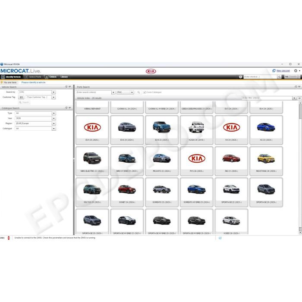The image size is (302, 302).
Task: Click the Vehicle Search button
Action: 24,102
